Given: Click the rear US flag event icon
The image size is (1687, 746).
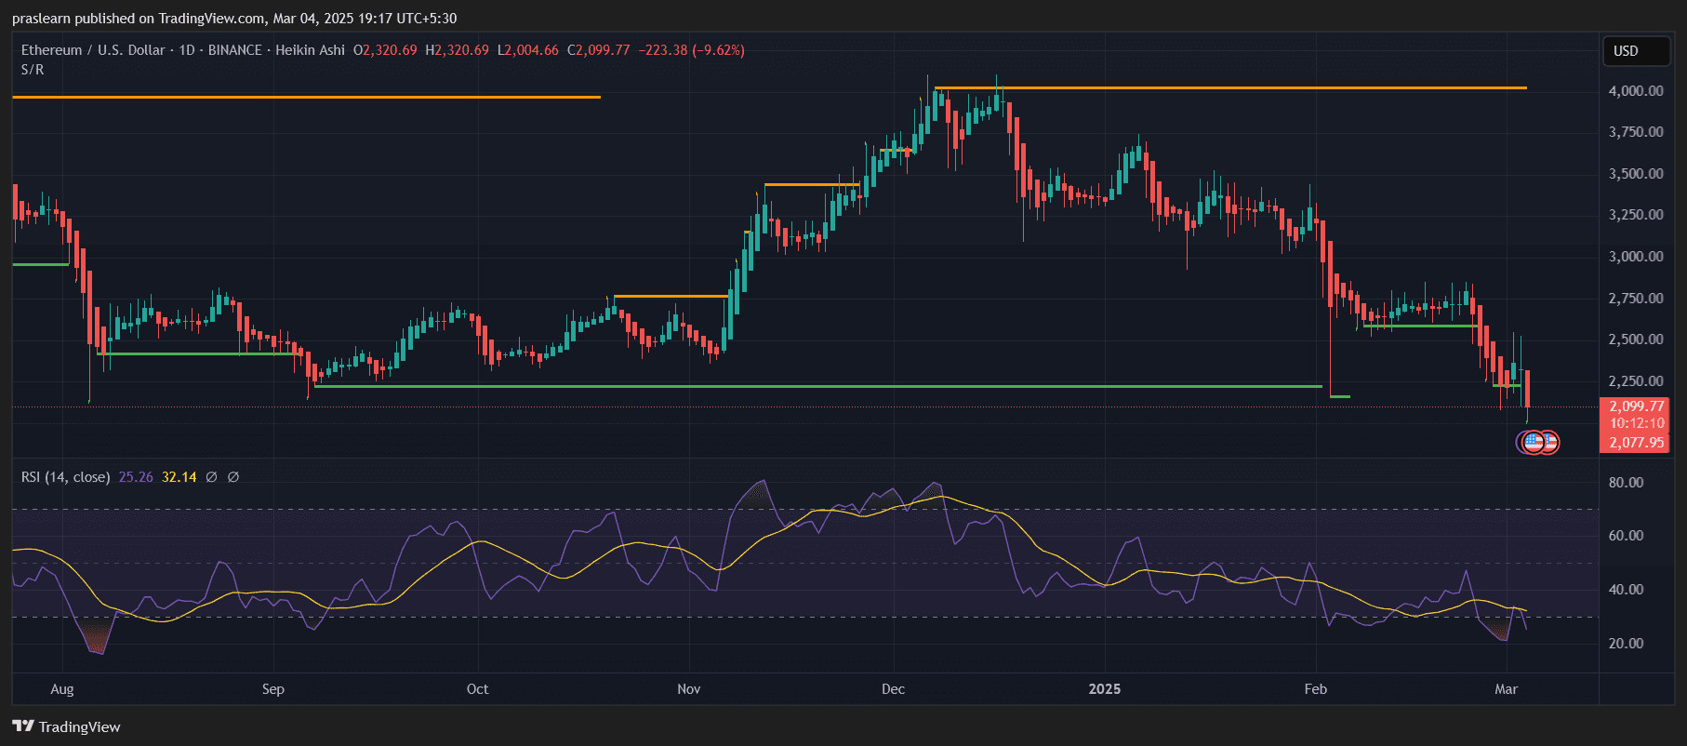Looking at the screenshot, I should click(x=1549, y=442).
